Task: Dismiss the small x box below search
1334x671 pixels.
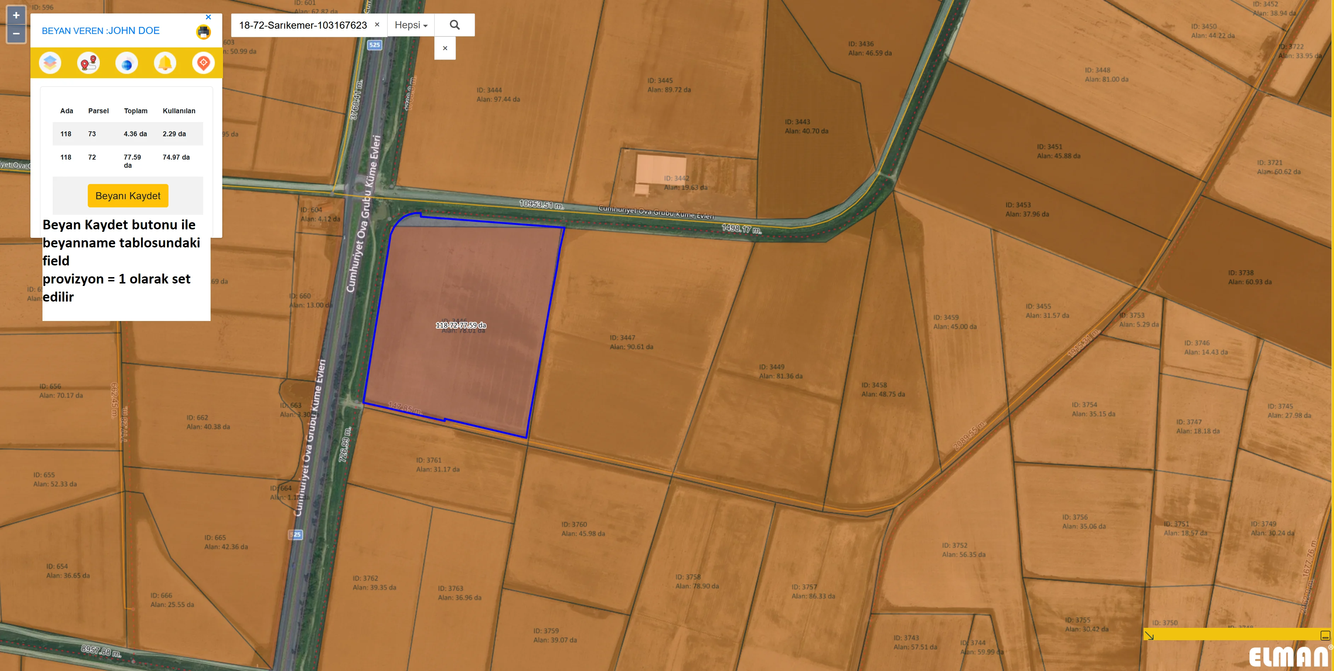Action: pos(445,48)
